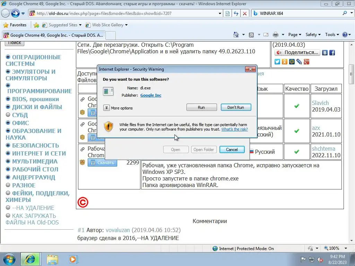The width and height of the screenshot is (355, 266).
Task: Open the address bar history dropdown
Action: click(x=219, y=14)
